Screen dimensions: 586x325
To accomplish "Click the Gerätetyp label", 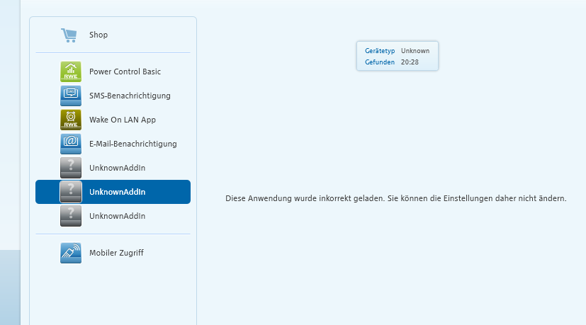I will click(380, 51).
